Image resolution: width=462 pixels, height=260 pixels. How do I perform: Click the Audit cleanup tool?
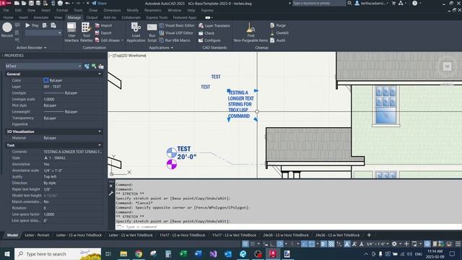[277, 40]
